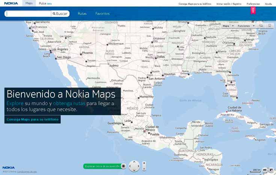Toggle the mini-map overview icon at bottom right
The image size is (276, 175).
point(271,170)
